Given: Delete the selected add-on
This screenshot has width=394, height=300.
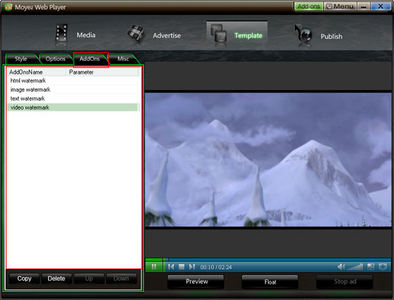Looking at the screenshot, I should click(57, 279).
